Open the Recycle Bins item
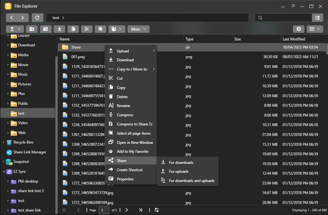This screenshot has width=328, height=215. pyautogui.click(x=23, y=142)
